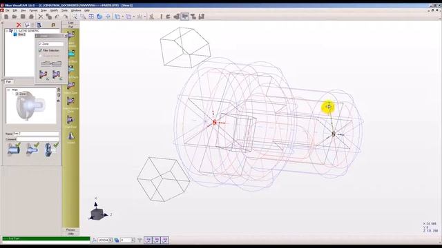442x248 pixels.
Task: Click the blue B icon in browser toolbar
Action: tap(39, 25)
